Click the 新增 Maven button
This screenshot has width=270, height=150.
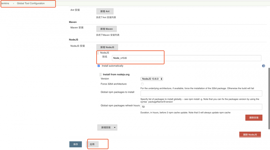pos(106,29)
